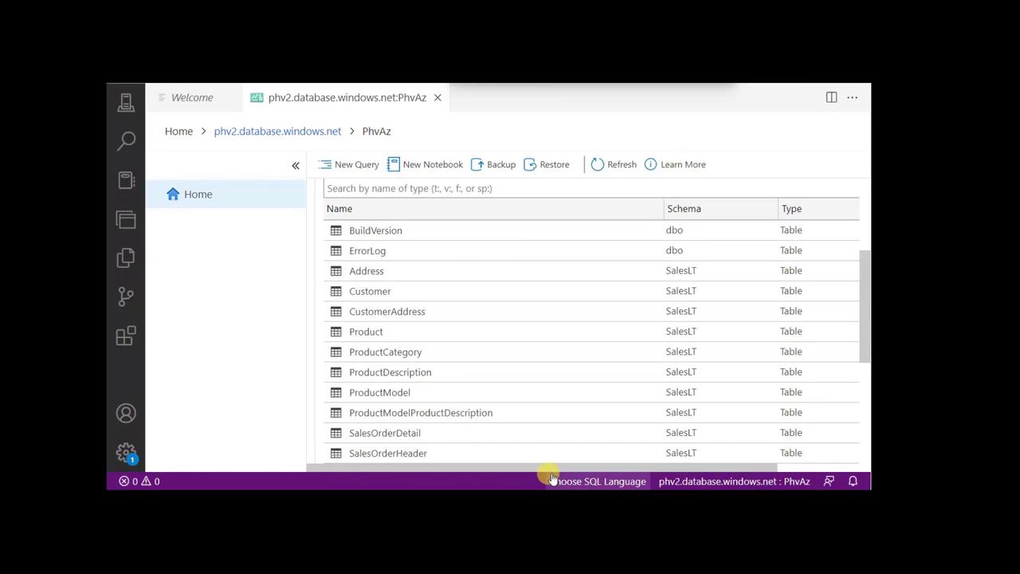Click SalesLT schema cell of Product row
Viewport: 1020px width, 574px height.
tap(681, 331)
